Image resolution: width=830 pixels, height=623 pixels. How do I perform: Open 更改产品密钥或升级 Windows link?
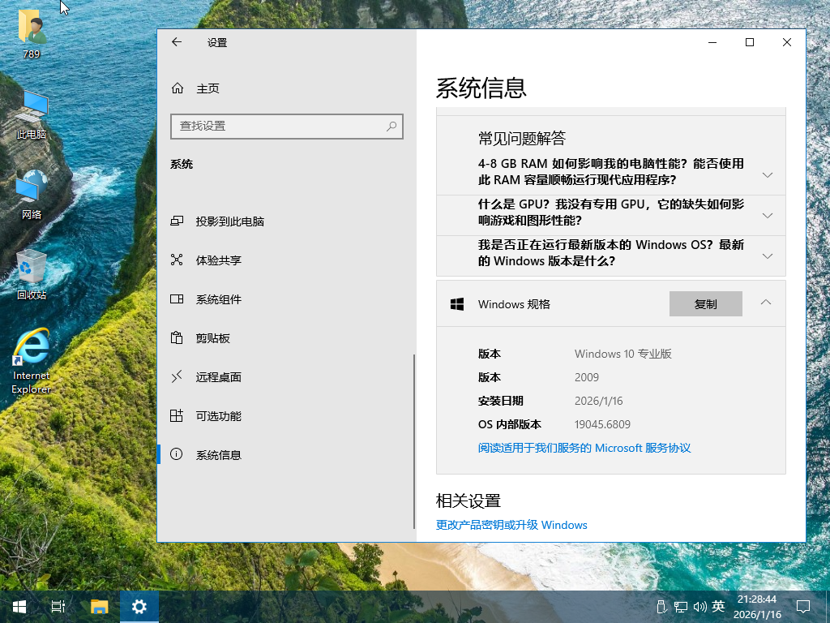point(511,525)
